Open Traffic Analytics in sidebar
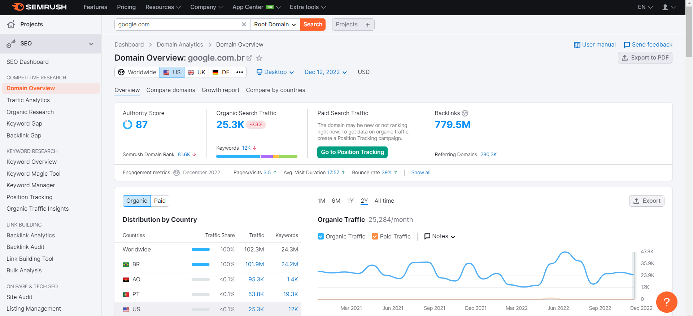The height and width of the screenshot is (316, 693). (x=28, y=100)
